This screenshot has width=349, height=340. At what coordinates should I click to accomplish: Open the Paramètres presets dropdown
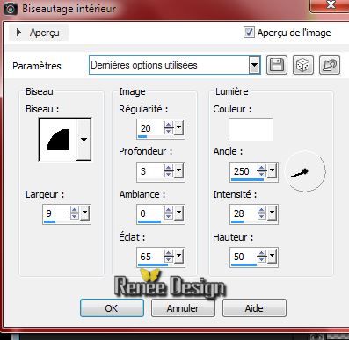click(x=255, y=65)
